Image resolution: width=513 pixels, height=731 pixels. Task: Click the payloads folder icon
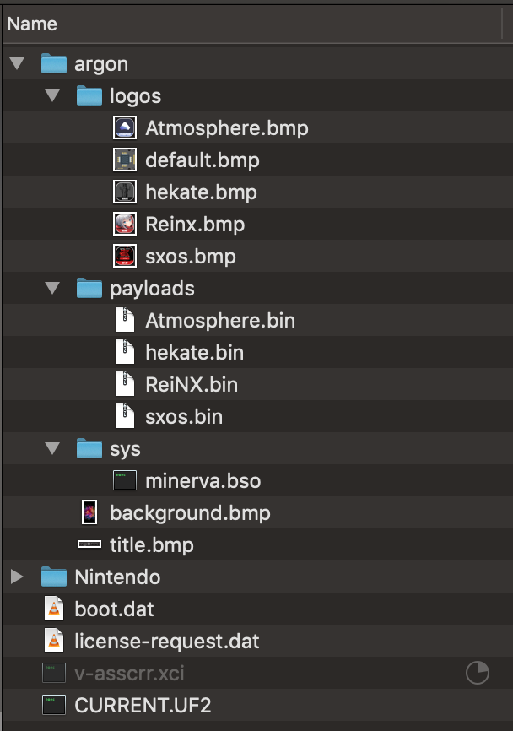click(89, 288)
